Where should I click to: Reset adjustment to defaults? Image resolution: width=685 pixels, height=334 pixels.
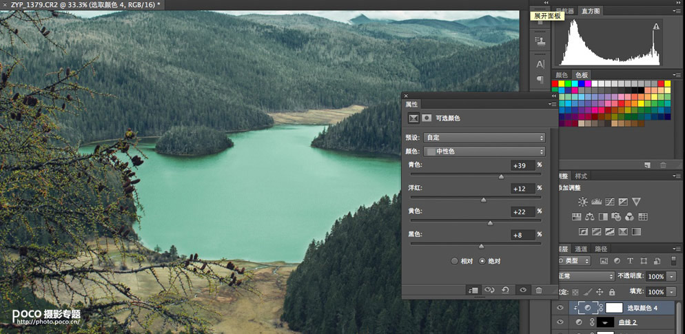505,290
